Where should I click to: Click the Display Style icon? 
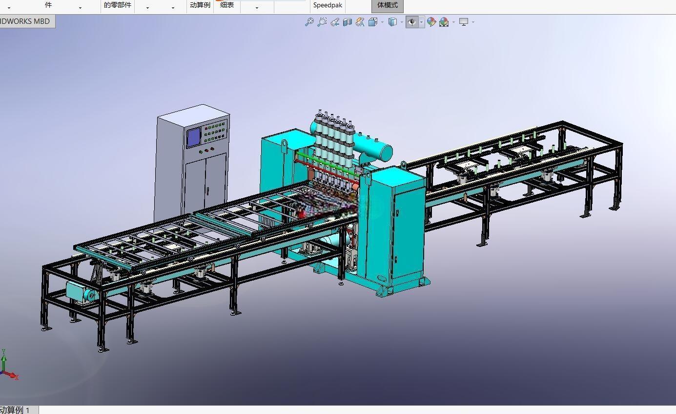(x=392, y=22)
